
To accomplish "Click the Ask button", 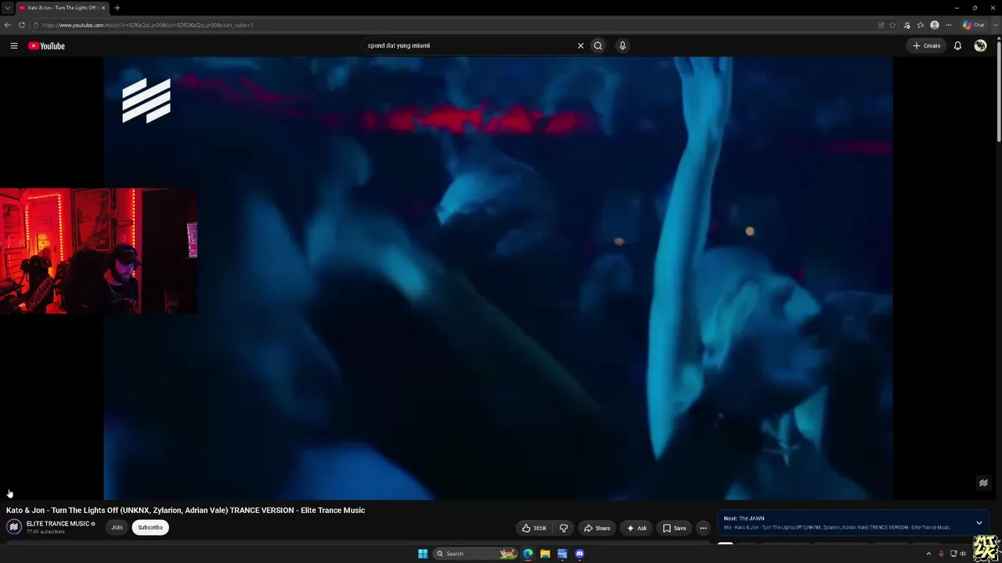I will tap(636, 528).
